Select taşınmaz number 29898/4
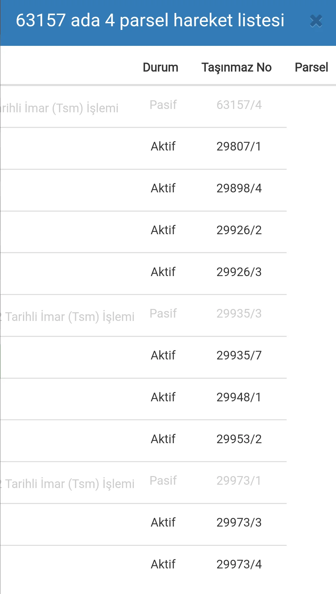Screen dimensions: 336x594 (239, 188)
